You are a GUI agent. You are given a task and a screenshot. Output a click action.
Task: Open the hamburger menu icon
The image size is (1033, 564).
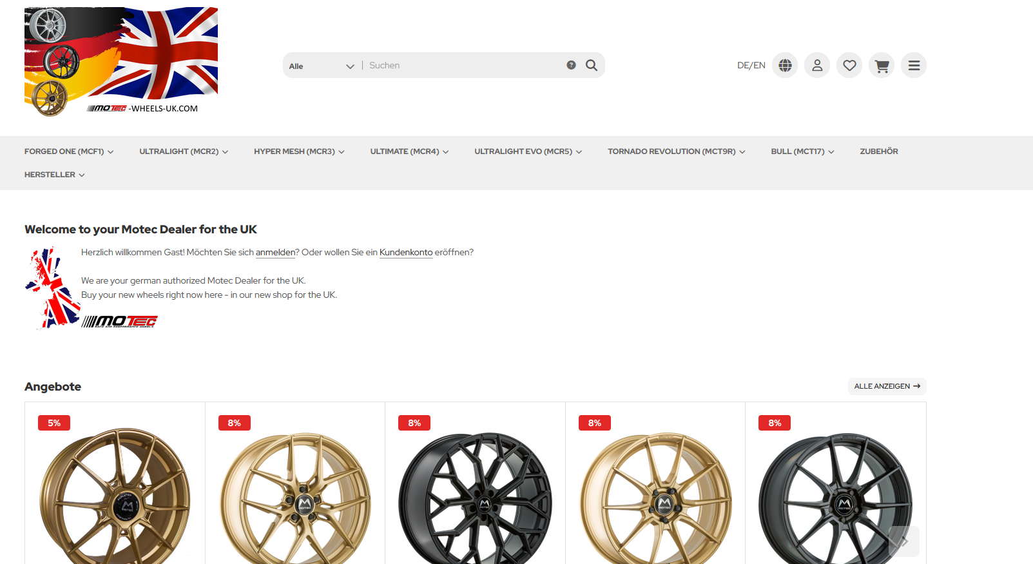coord(914,65)
